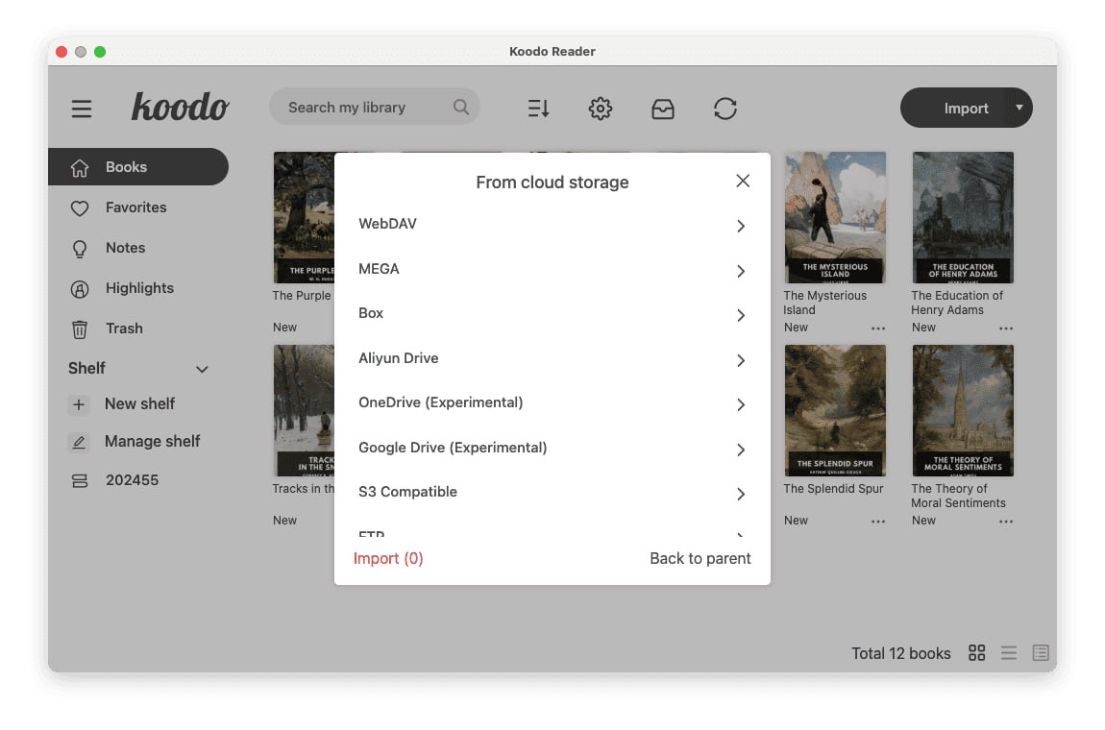The height and width of the screenshot is (730, 1105).
Task: Click the From cloud storage heading
Action: [x=552, y=182]
